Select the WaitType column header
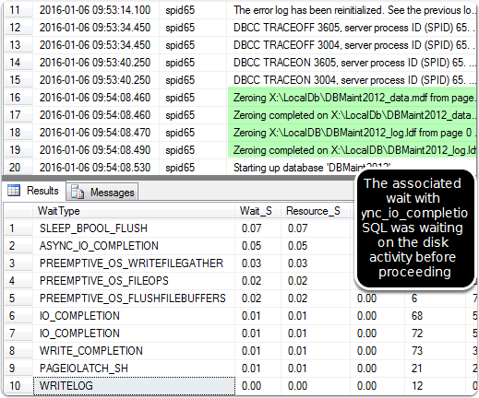The image size is (479, 398). 134,211
